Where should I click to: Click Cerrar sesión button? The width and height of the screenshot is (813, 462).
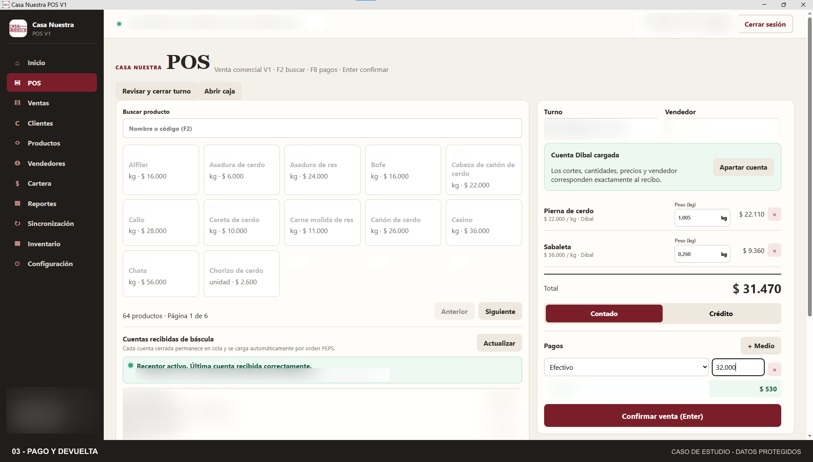tap(765, 24)
